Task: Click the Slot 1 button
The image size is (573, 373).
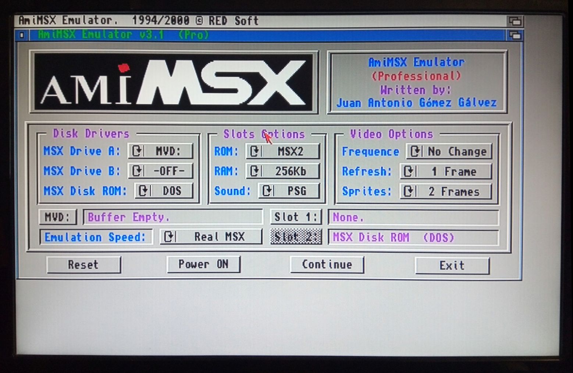Action: [x=296, y=217]
